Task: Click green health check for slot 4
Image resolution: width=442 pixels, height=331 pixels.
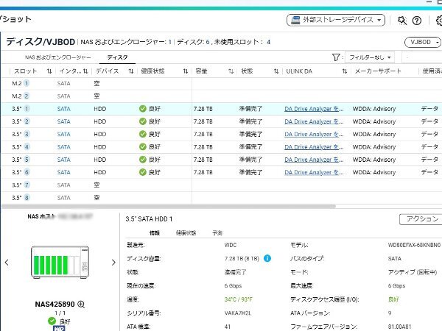Action: tap(143, 147)
